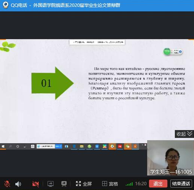This screenshot has width=194, height=190.
Task: Click the QQ phone logo icon
Action: tap(6, 5)
